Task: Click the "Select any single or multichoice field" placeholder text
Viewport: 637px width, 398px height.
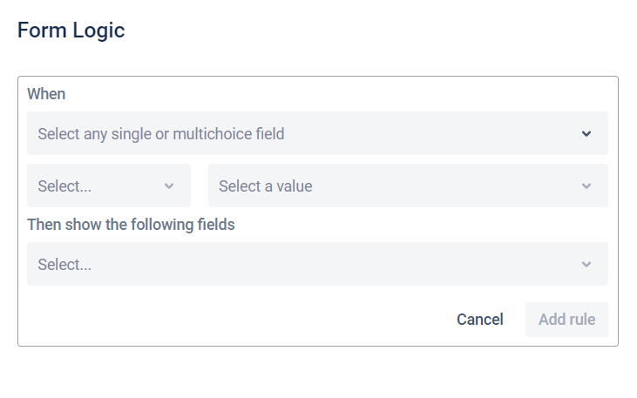Action: tap(161, 134)
